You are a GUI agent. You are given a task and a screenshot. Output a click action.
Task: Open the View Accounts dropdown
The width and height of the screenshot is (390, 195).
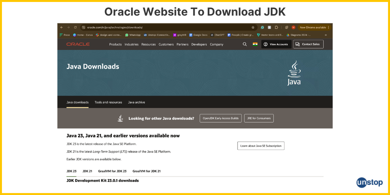coord(276,44)
